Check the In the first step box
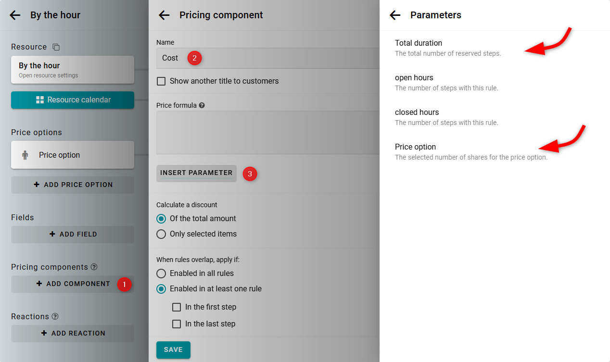 (x=177, y=307)
